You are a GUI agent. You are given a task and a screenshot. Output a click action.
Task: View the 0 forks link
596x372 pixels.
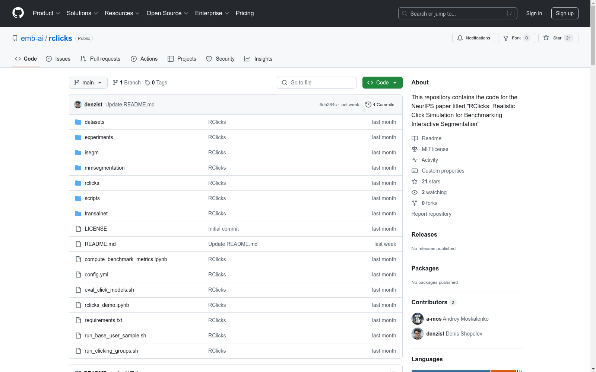coord(425,203)
